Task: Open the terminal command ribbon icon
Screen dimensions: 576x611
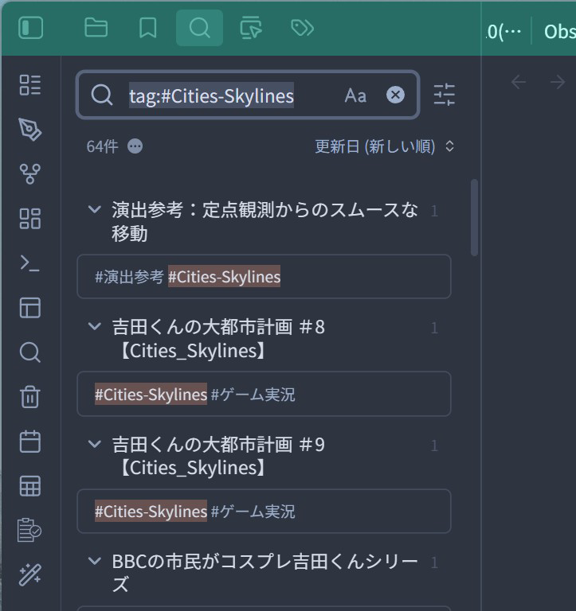Action: click(30, 263)
